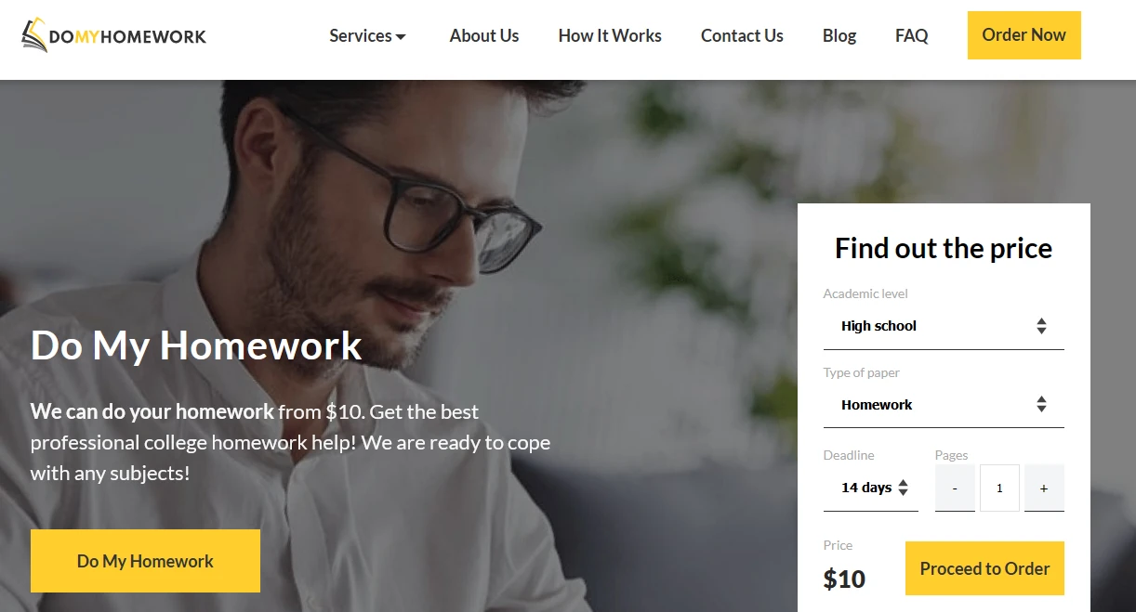Click the Order Now button
1136x612 pixels.
click(x=1024, y=35)
